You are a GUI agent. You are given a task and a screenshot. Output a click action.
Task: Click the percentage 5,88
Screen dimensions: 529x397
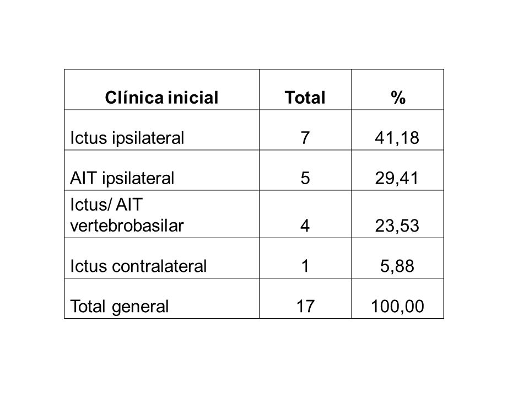pyautogui.click(x=397, y=266)
